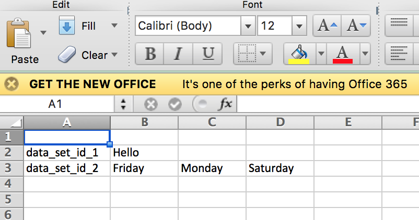Toggle Bold formatting
Image resolution: width=419 pixels, height=220 pixels.
point(150,53)
